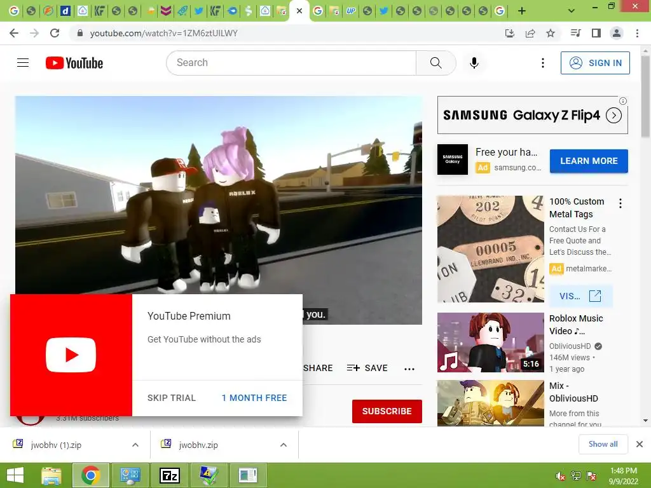Open a new tab with the plus button

click(x=522, y=11)
